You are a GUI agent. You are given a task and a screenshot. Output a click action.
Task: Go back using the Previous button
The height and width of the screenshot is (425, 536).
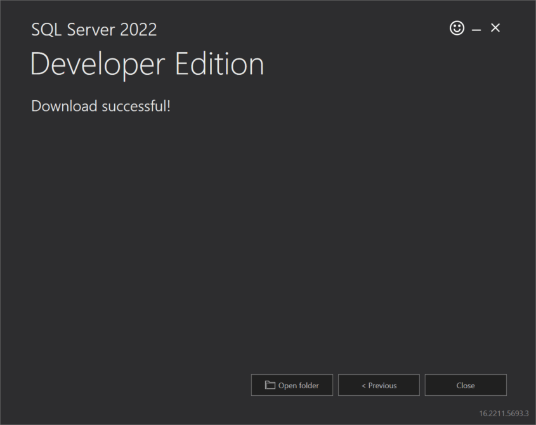point(379,385)
